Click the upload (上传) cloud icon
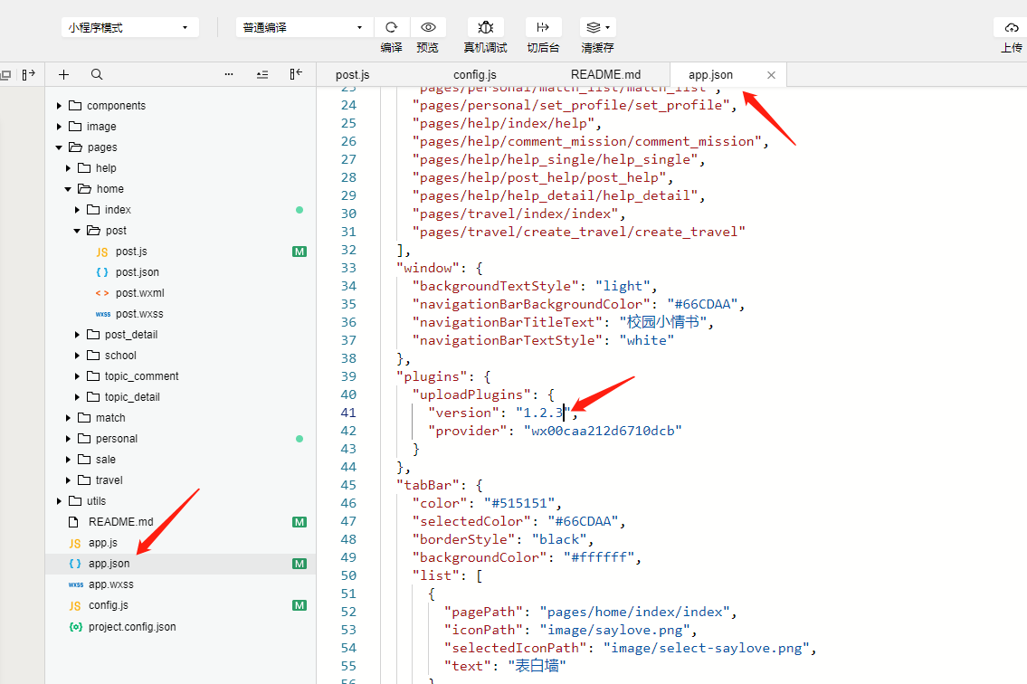1027x684 pixels. point(1012,27)
